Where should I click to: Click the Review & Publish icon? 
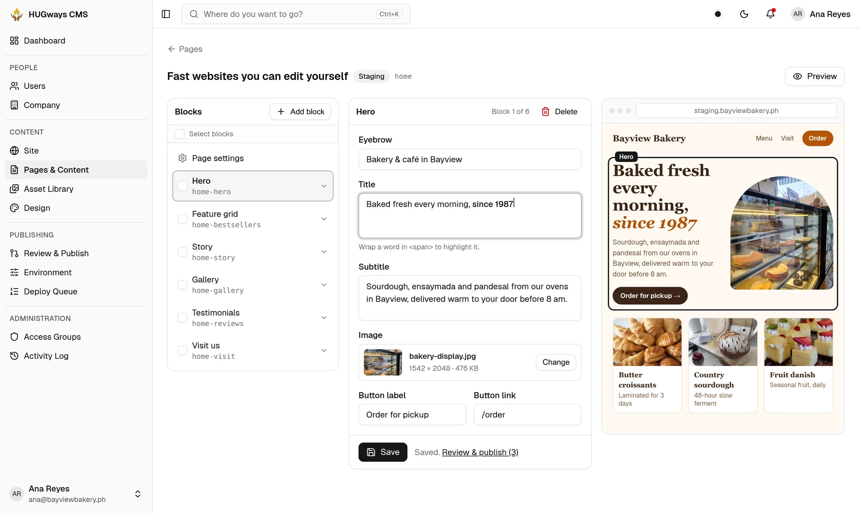click(14, 253)
